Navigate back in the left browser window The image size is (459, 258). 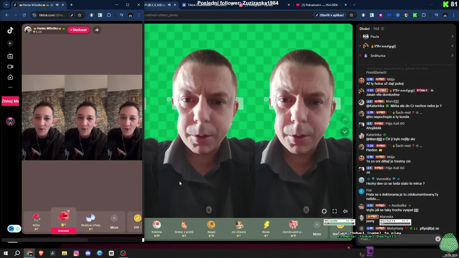coord(7,15)
